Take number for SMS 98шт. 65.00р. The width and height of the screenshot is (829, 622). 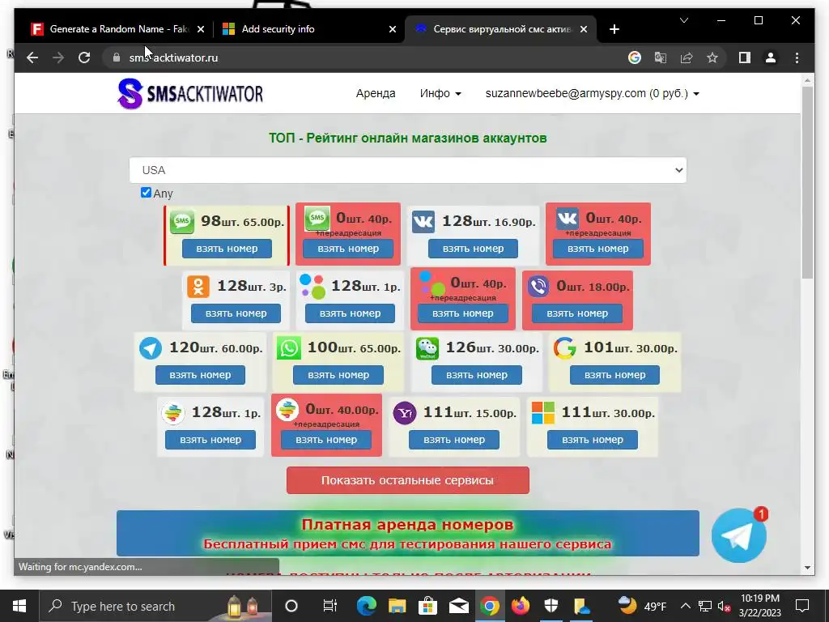coord(227,249)
